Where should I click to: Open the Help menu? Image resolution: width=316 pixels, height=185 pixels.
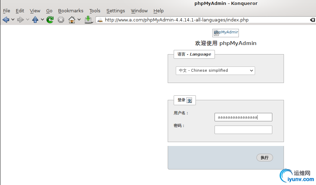tap(159, 11)
